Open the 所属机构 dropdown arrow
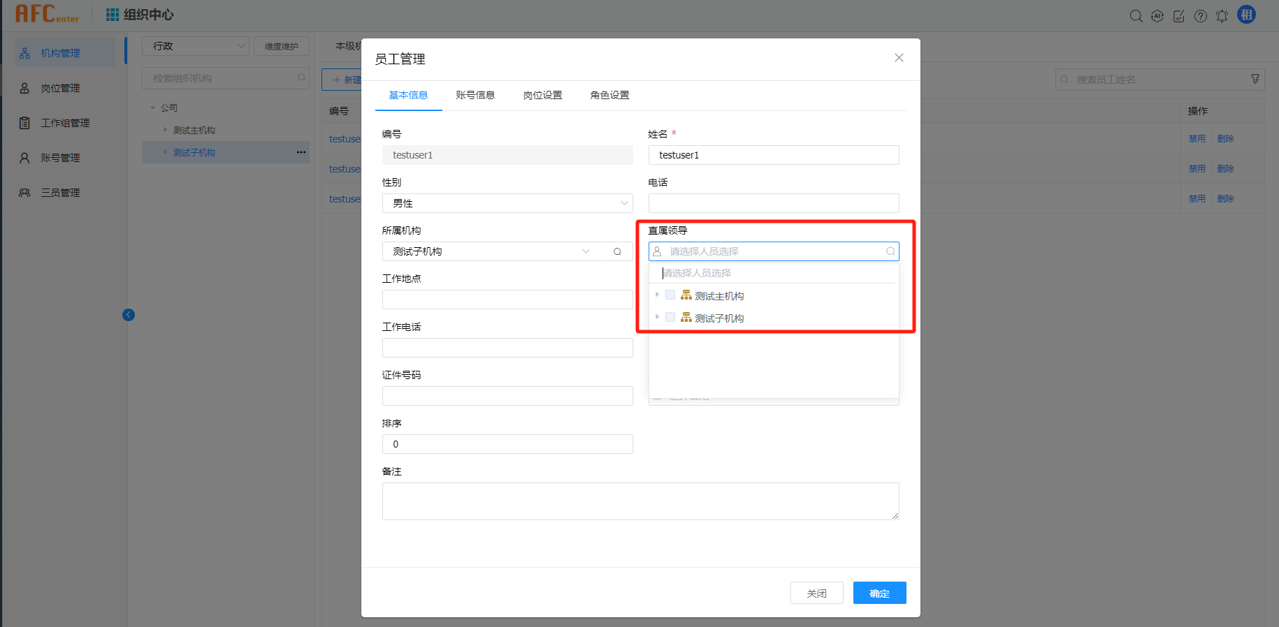The height and width of the screenshot is (627, 1279). (586, 251)
